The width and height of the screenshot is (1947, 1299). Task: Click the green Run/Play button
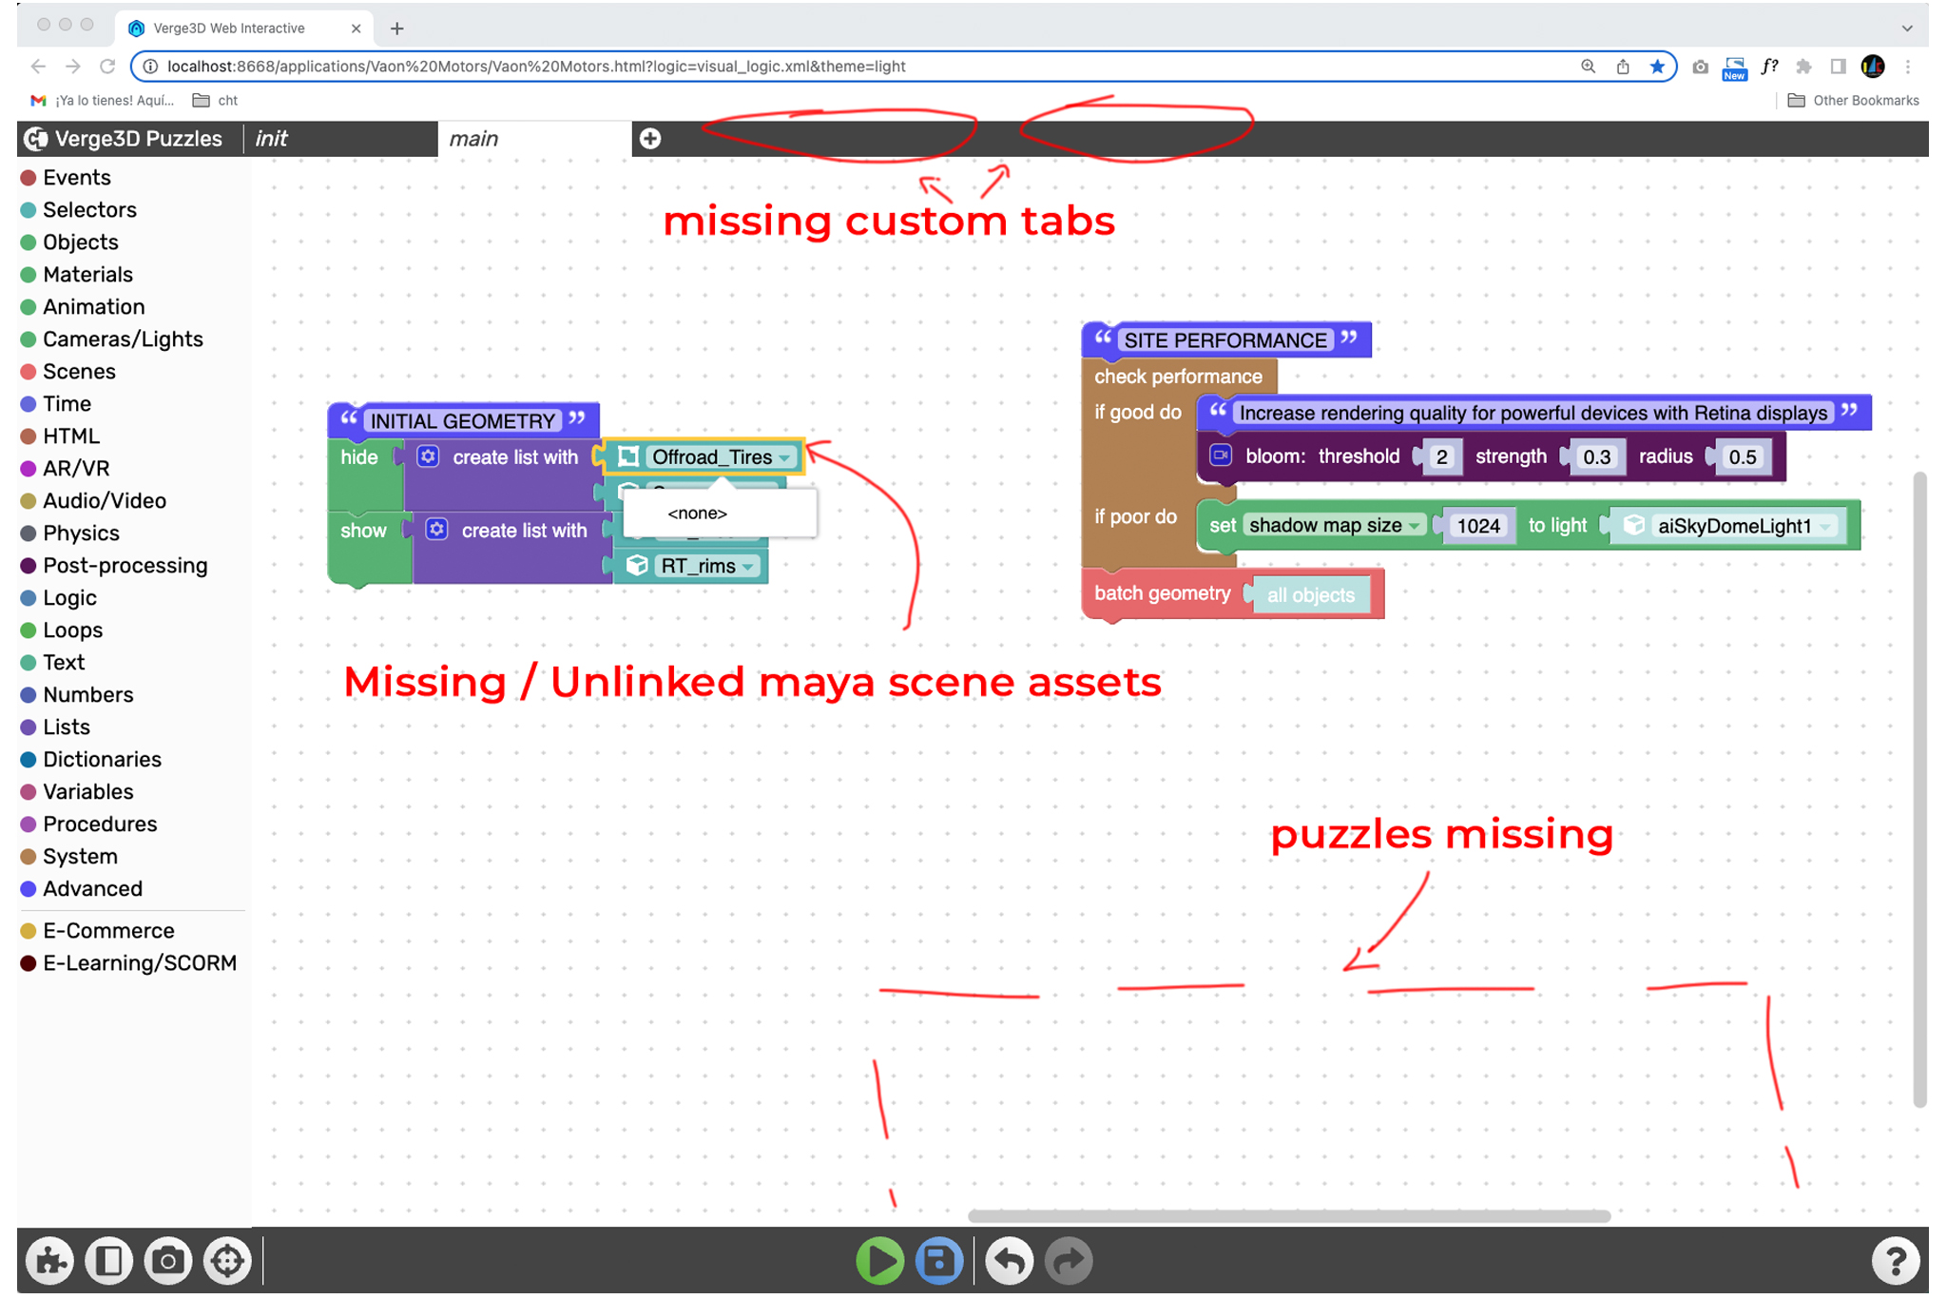coord(879,1261)
